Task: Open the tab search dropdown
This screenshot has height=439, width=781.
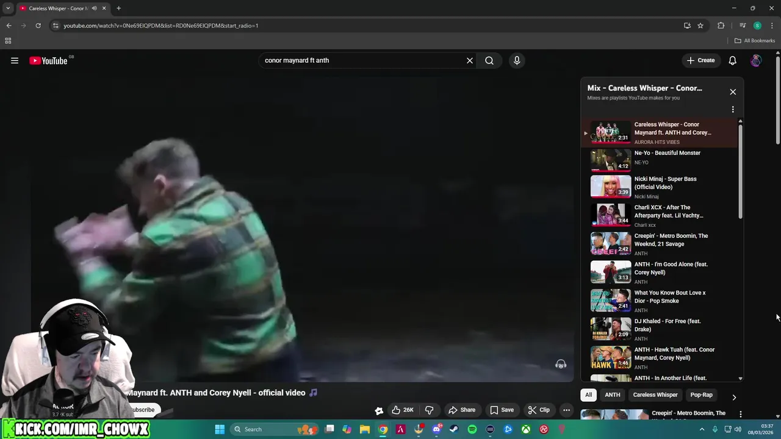Action: (8, 8)
